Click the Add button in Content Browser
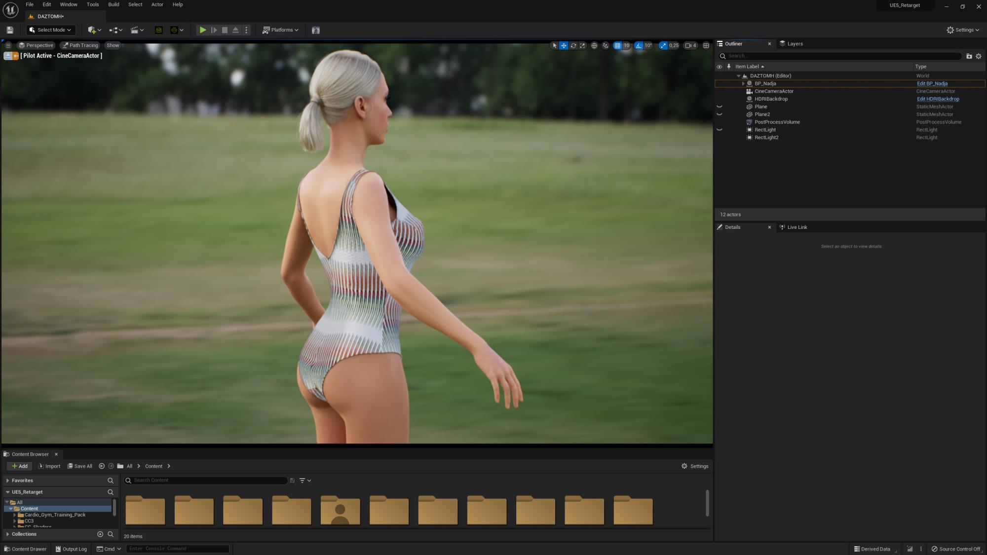Screen dimensions: 987x555 [20, 466]
